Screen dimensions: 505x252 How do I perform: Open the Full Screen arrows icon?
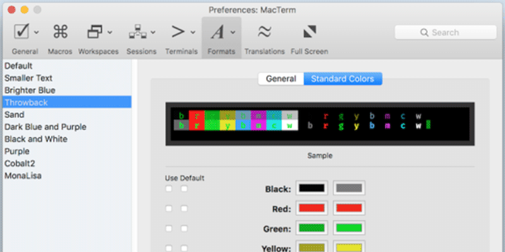(309, 31)
